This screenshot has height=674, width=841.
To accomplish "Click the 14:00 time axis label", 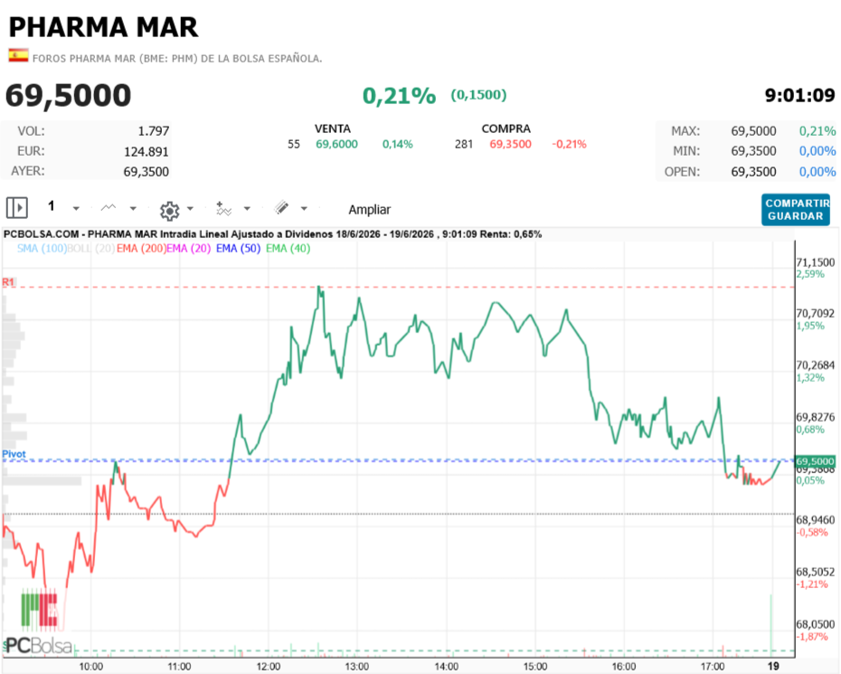I will pos(446,667).
